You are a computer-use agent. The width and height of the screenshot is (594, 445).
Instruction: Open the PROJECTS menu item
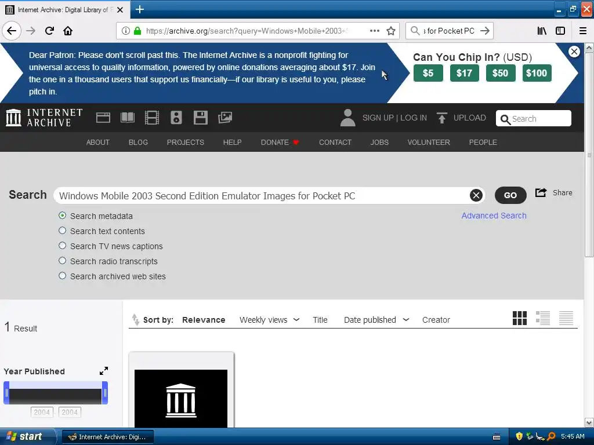pos(186,143)
